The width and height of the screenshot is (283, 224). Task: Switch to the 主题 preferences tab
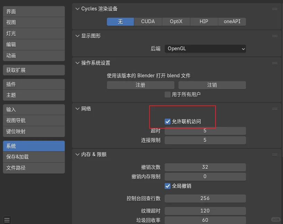point(34,95)
